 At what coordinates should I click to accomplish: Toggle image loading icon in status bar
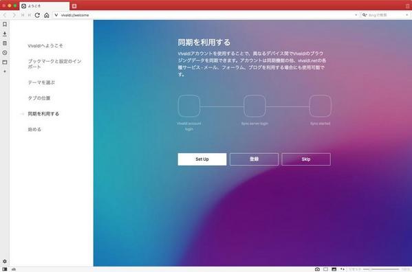(x=334, y=269)
